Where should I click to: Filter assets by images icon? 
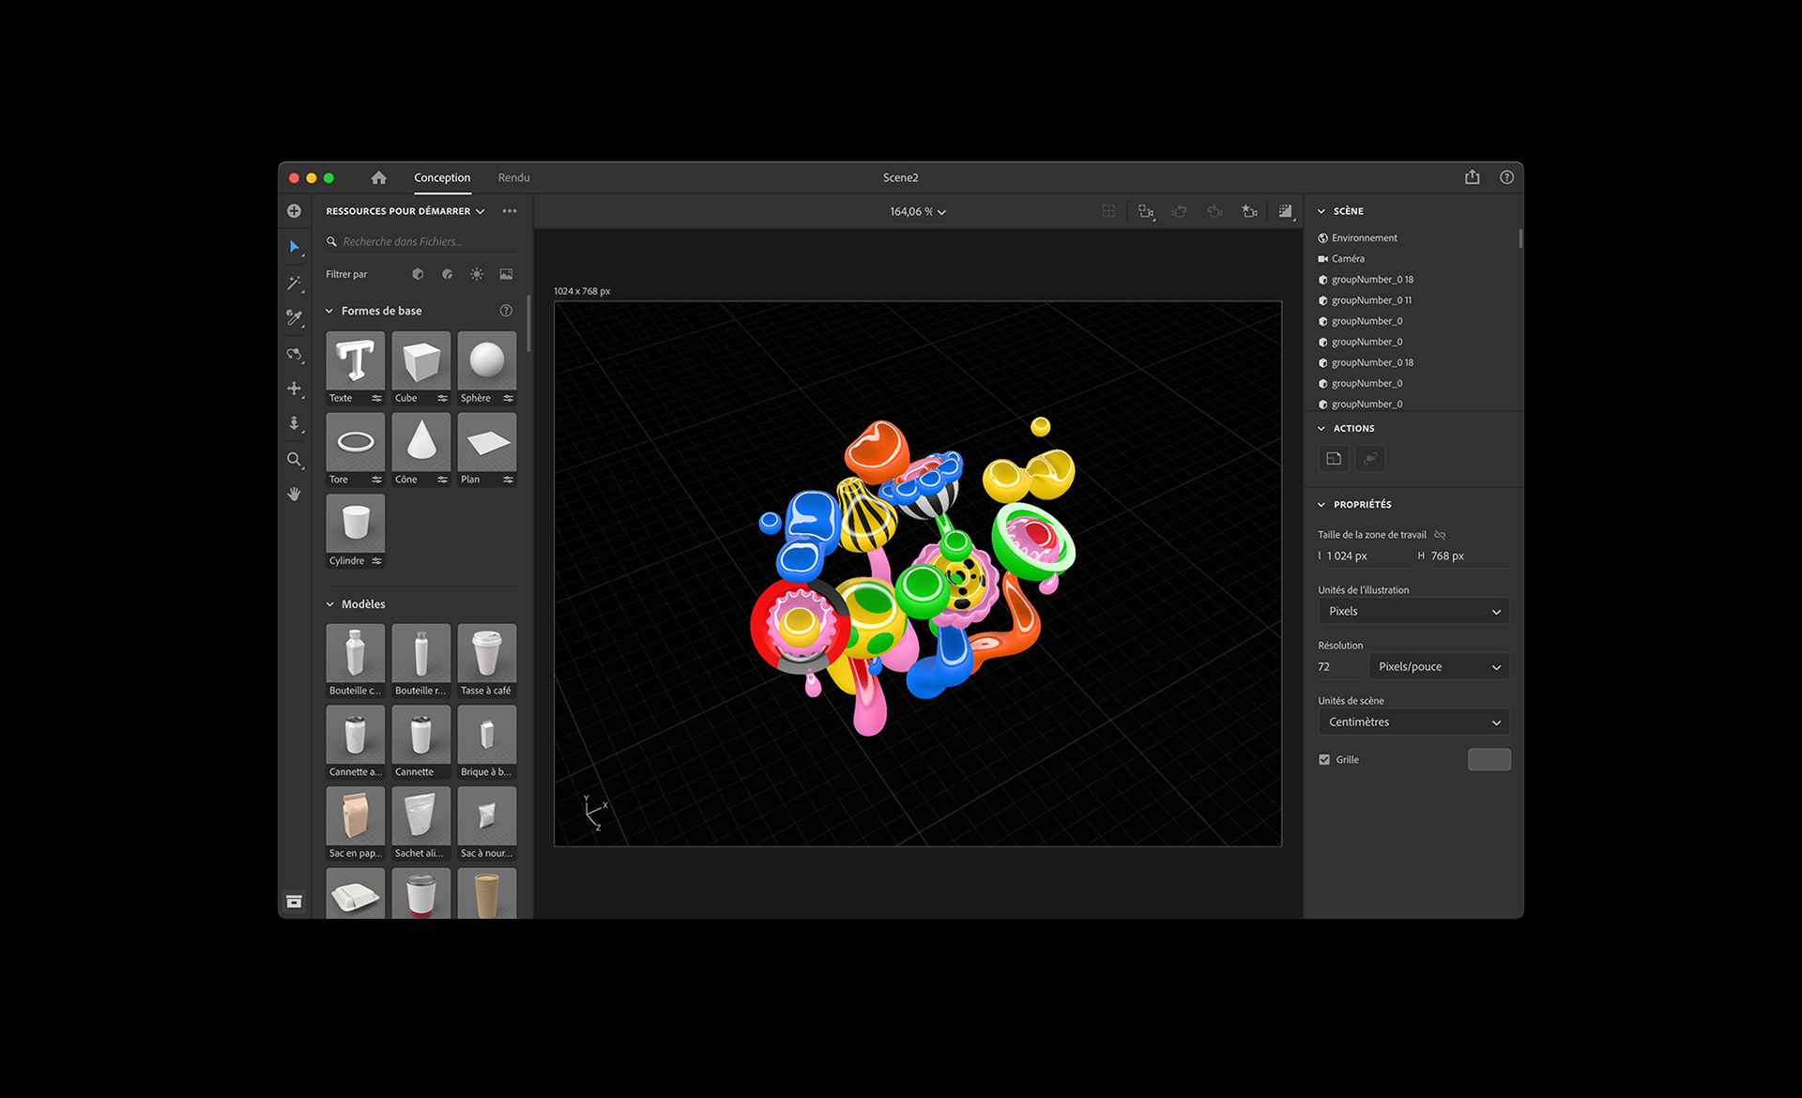[506, 274]
